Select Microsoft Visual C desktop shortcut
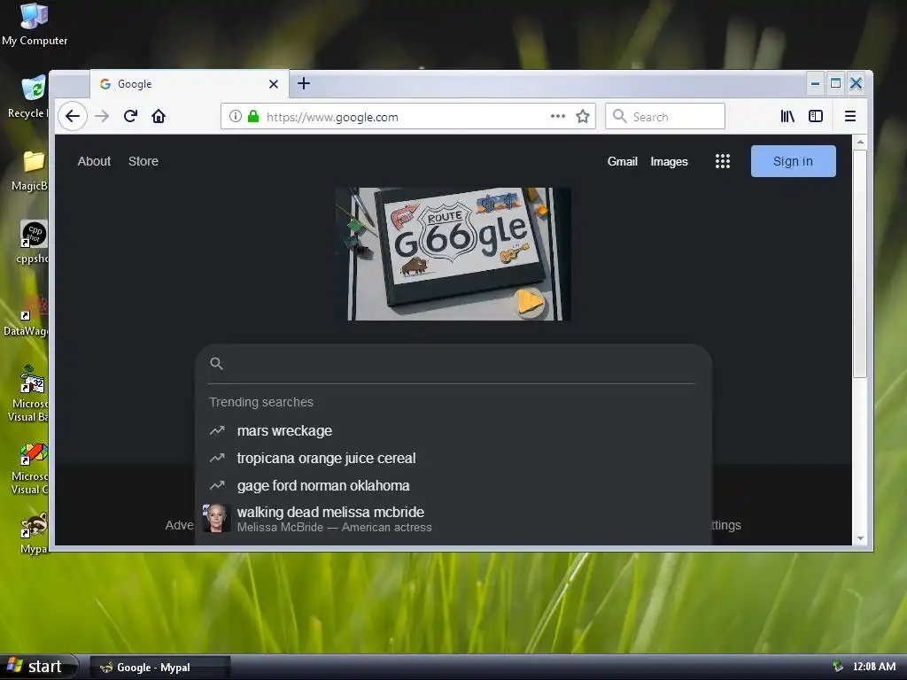 [29, 469]
